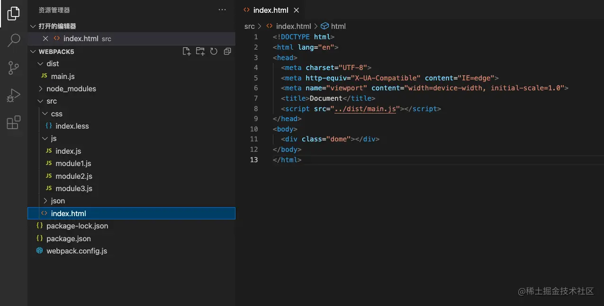Create a new folder in WEBPACK5
Screen dimensions: 604x306
coord(200,52)
